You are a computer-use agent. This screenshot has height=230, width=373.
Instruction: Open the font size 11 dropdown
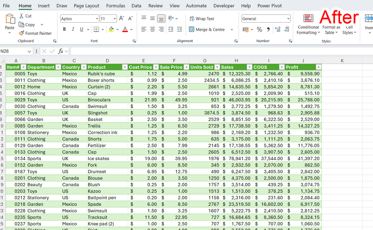click(x=115, y=19)
